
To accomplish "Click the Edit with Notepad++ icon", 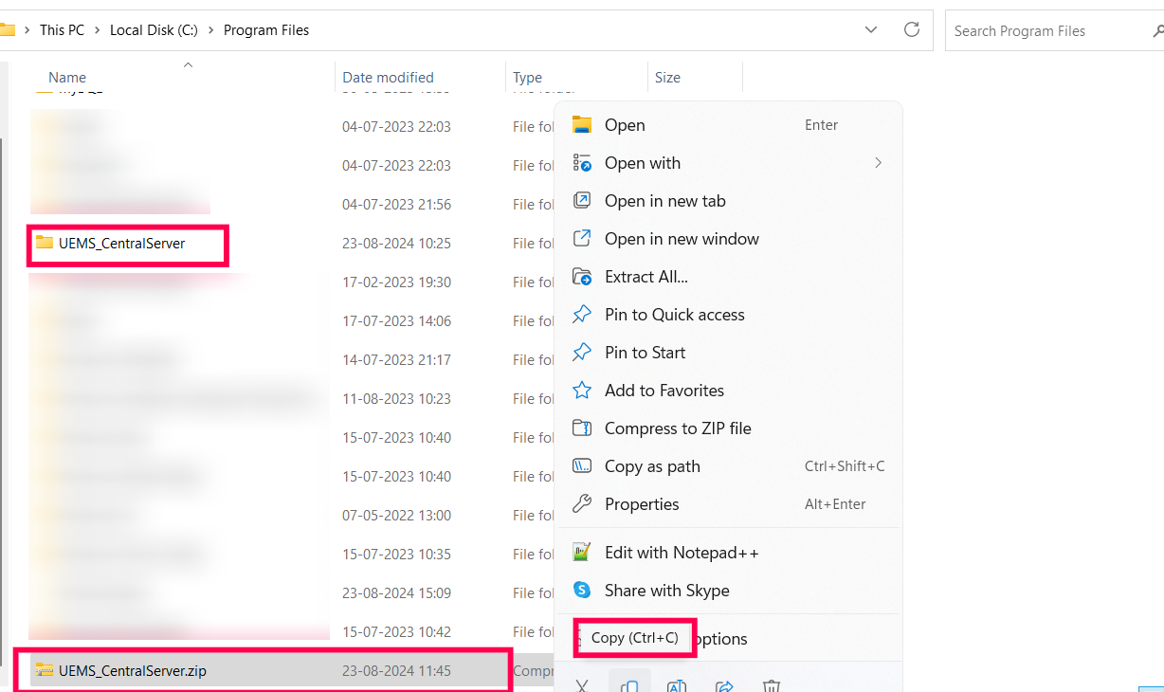I will (x=582, y=550).
